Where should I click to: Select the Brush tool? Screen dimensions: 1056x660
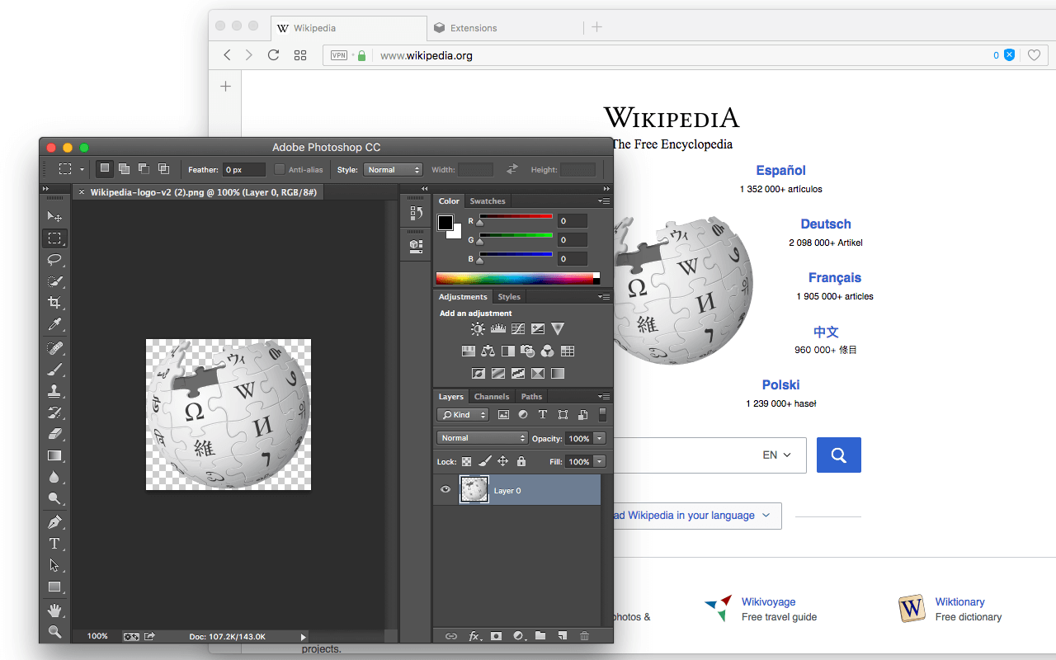pyautogui.click(x=54, y=370)
